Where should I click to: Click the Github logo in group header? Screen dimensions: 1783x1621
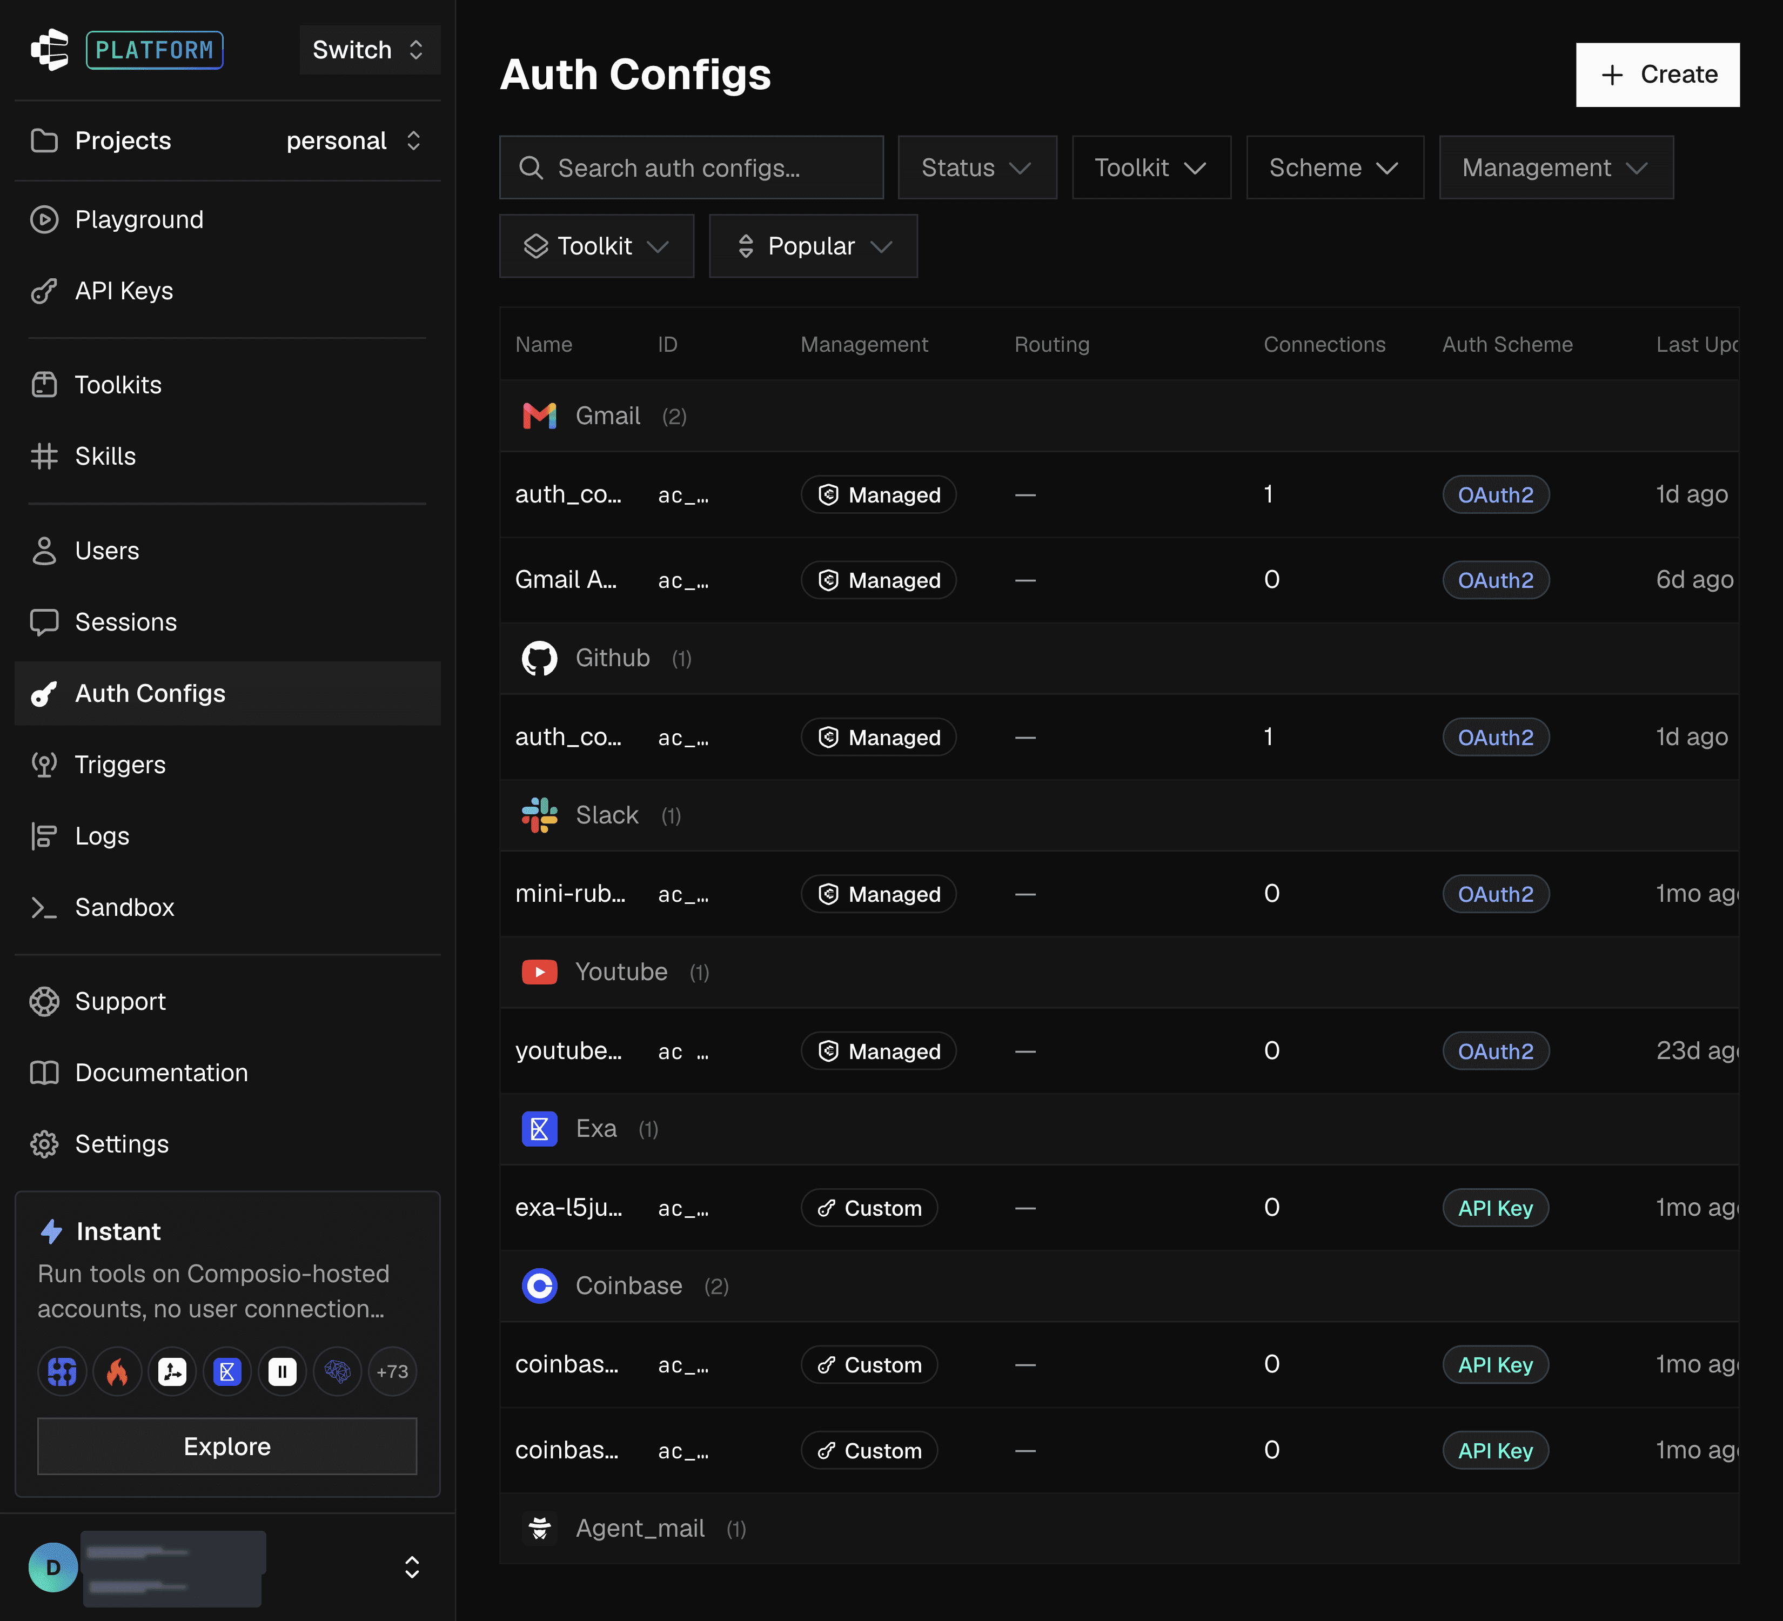(540, 658)
